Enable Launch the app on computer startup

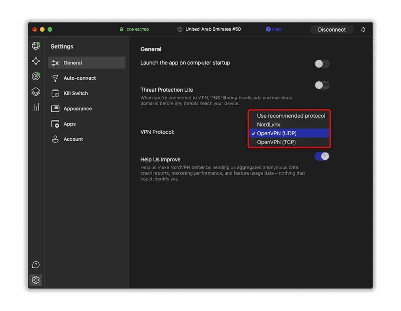point(322,64)
